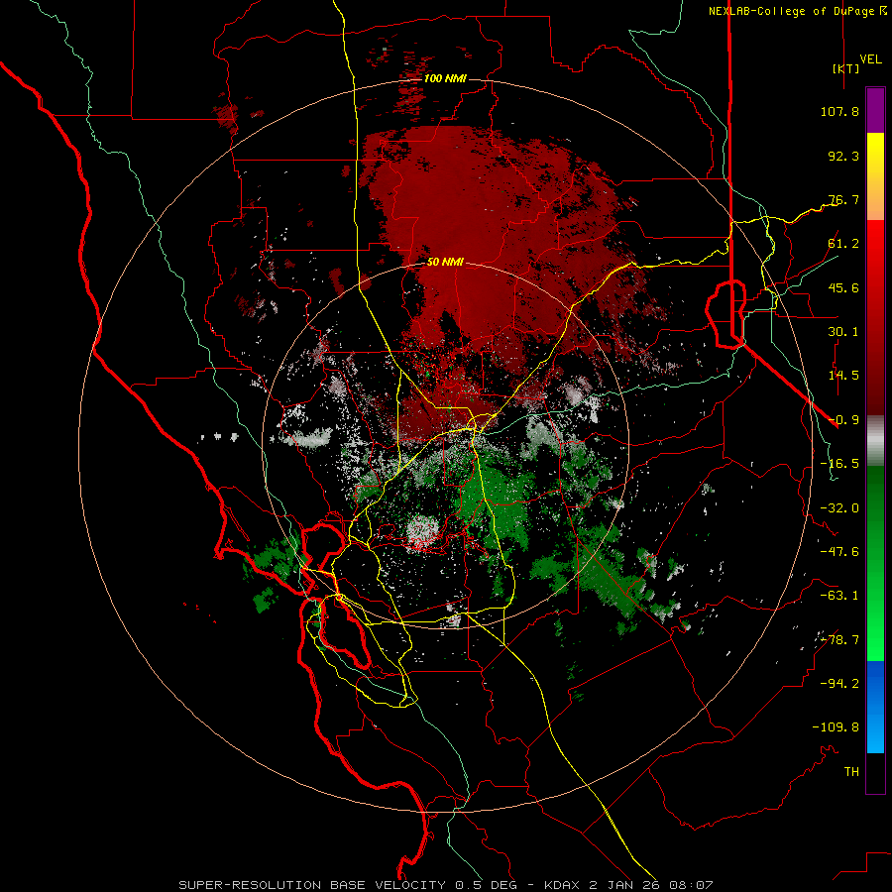This screenshot has width=892, height=892.
Task: Select the 30.1 velocity scale value
Action: pos(843,332)
